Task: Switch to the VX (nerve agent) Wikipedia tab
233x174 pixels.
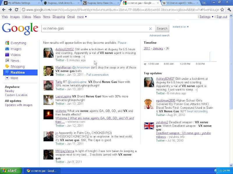Action: tap(181, 3)
